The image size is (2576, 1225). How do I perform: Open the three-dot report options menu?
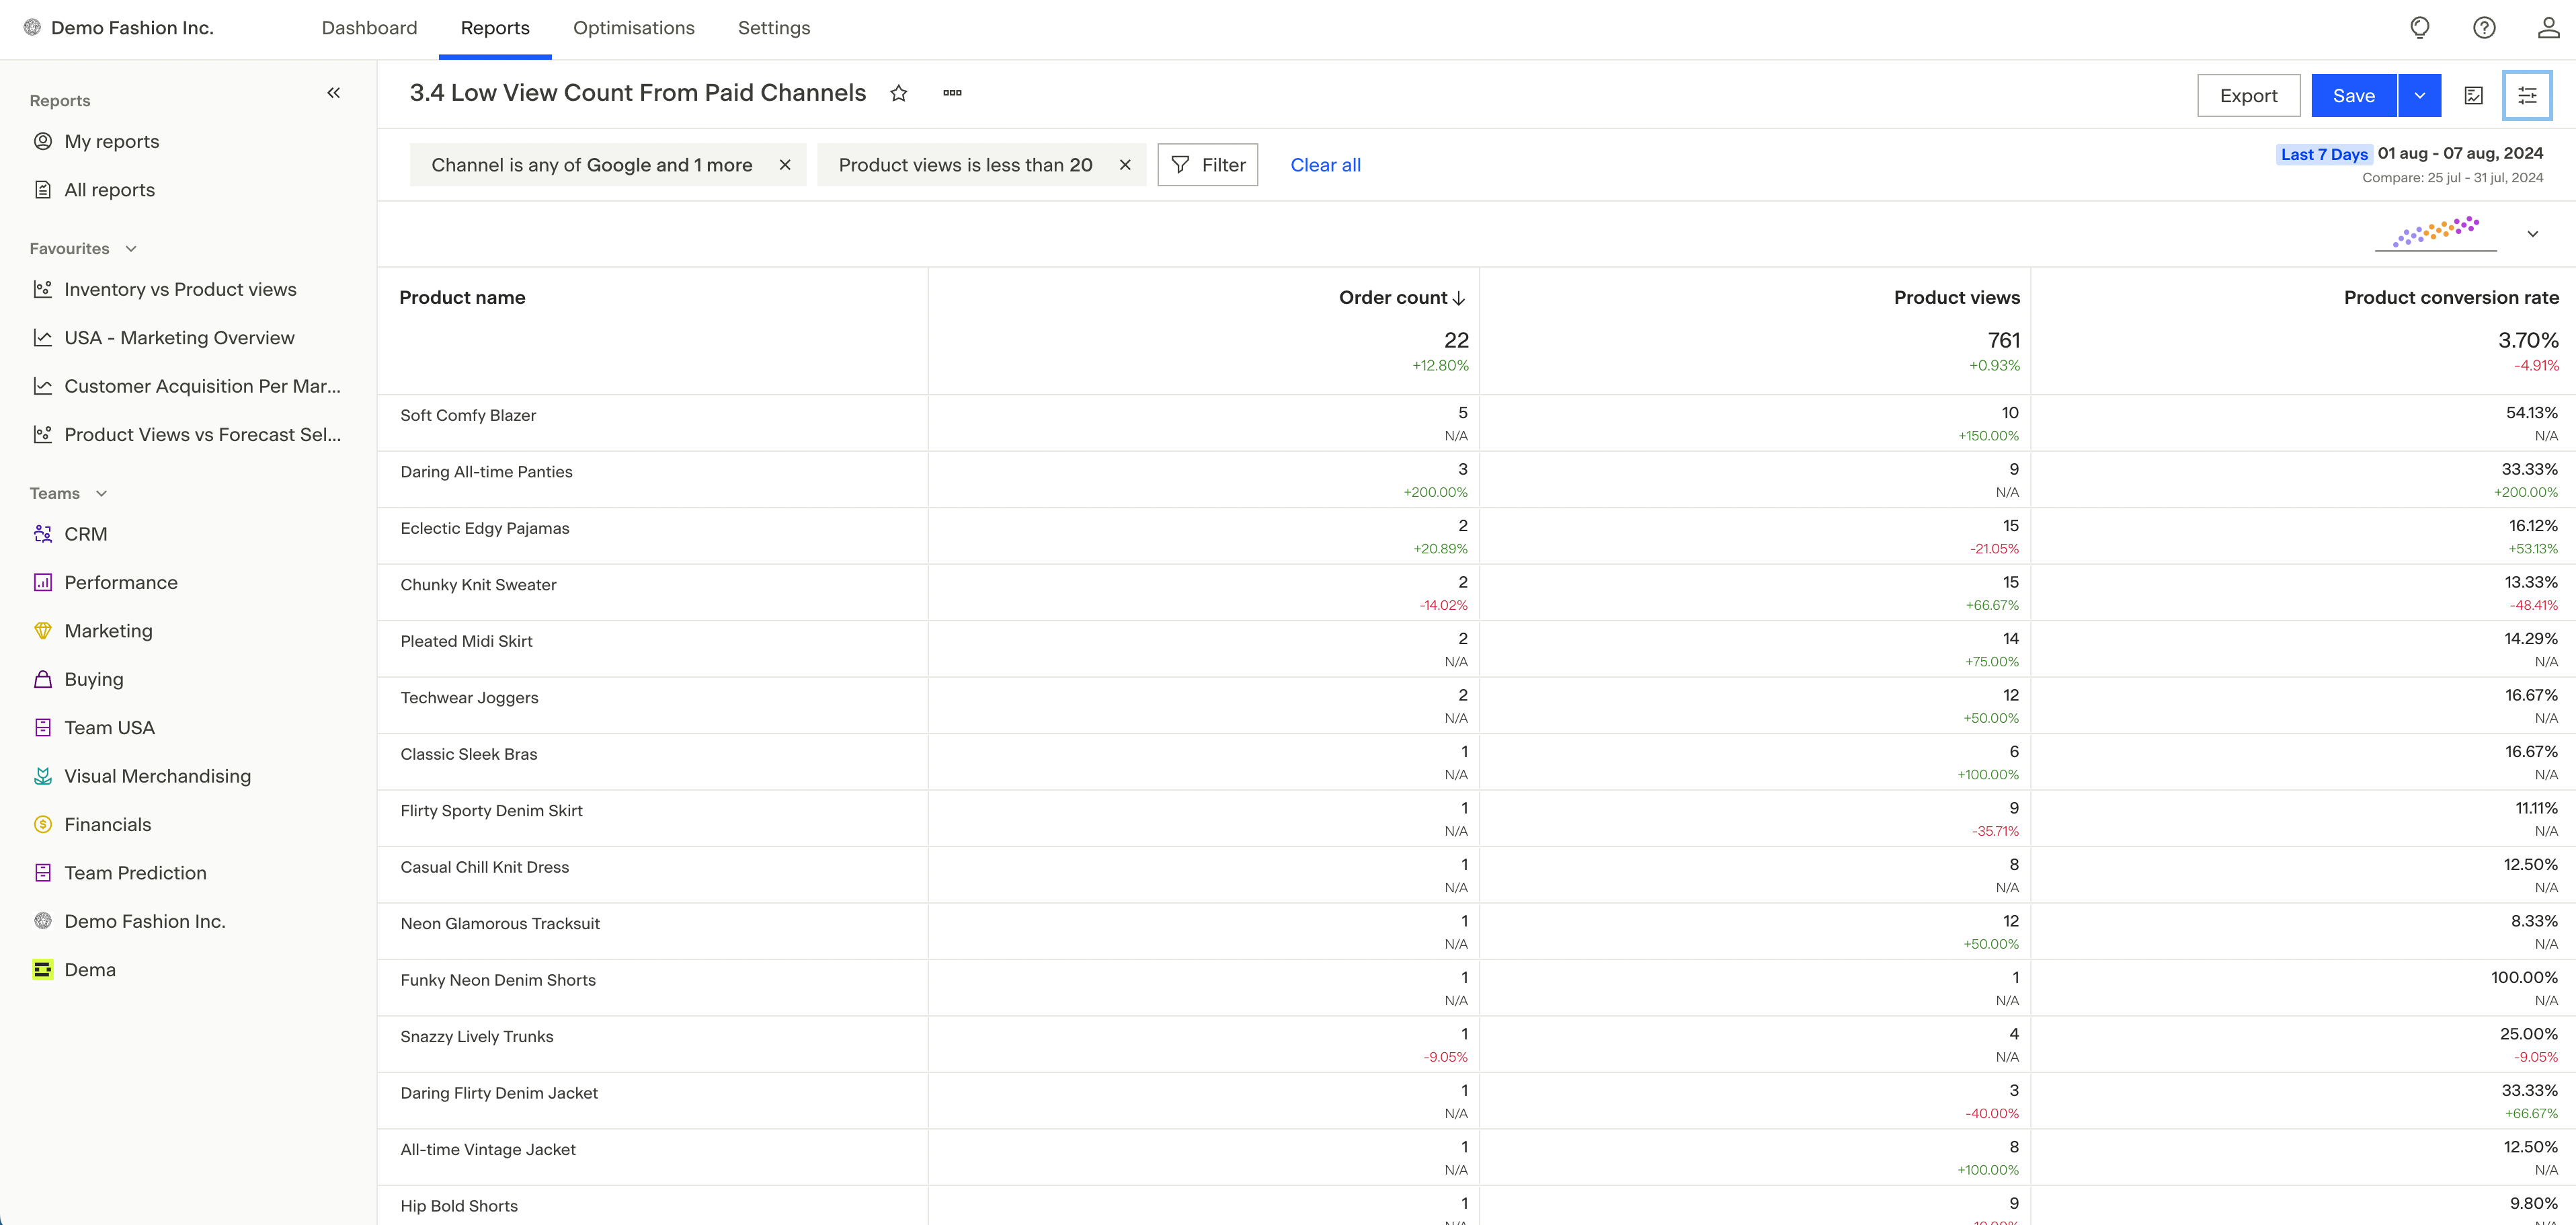952,93
